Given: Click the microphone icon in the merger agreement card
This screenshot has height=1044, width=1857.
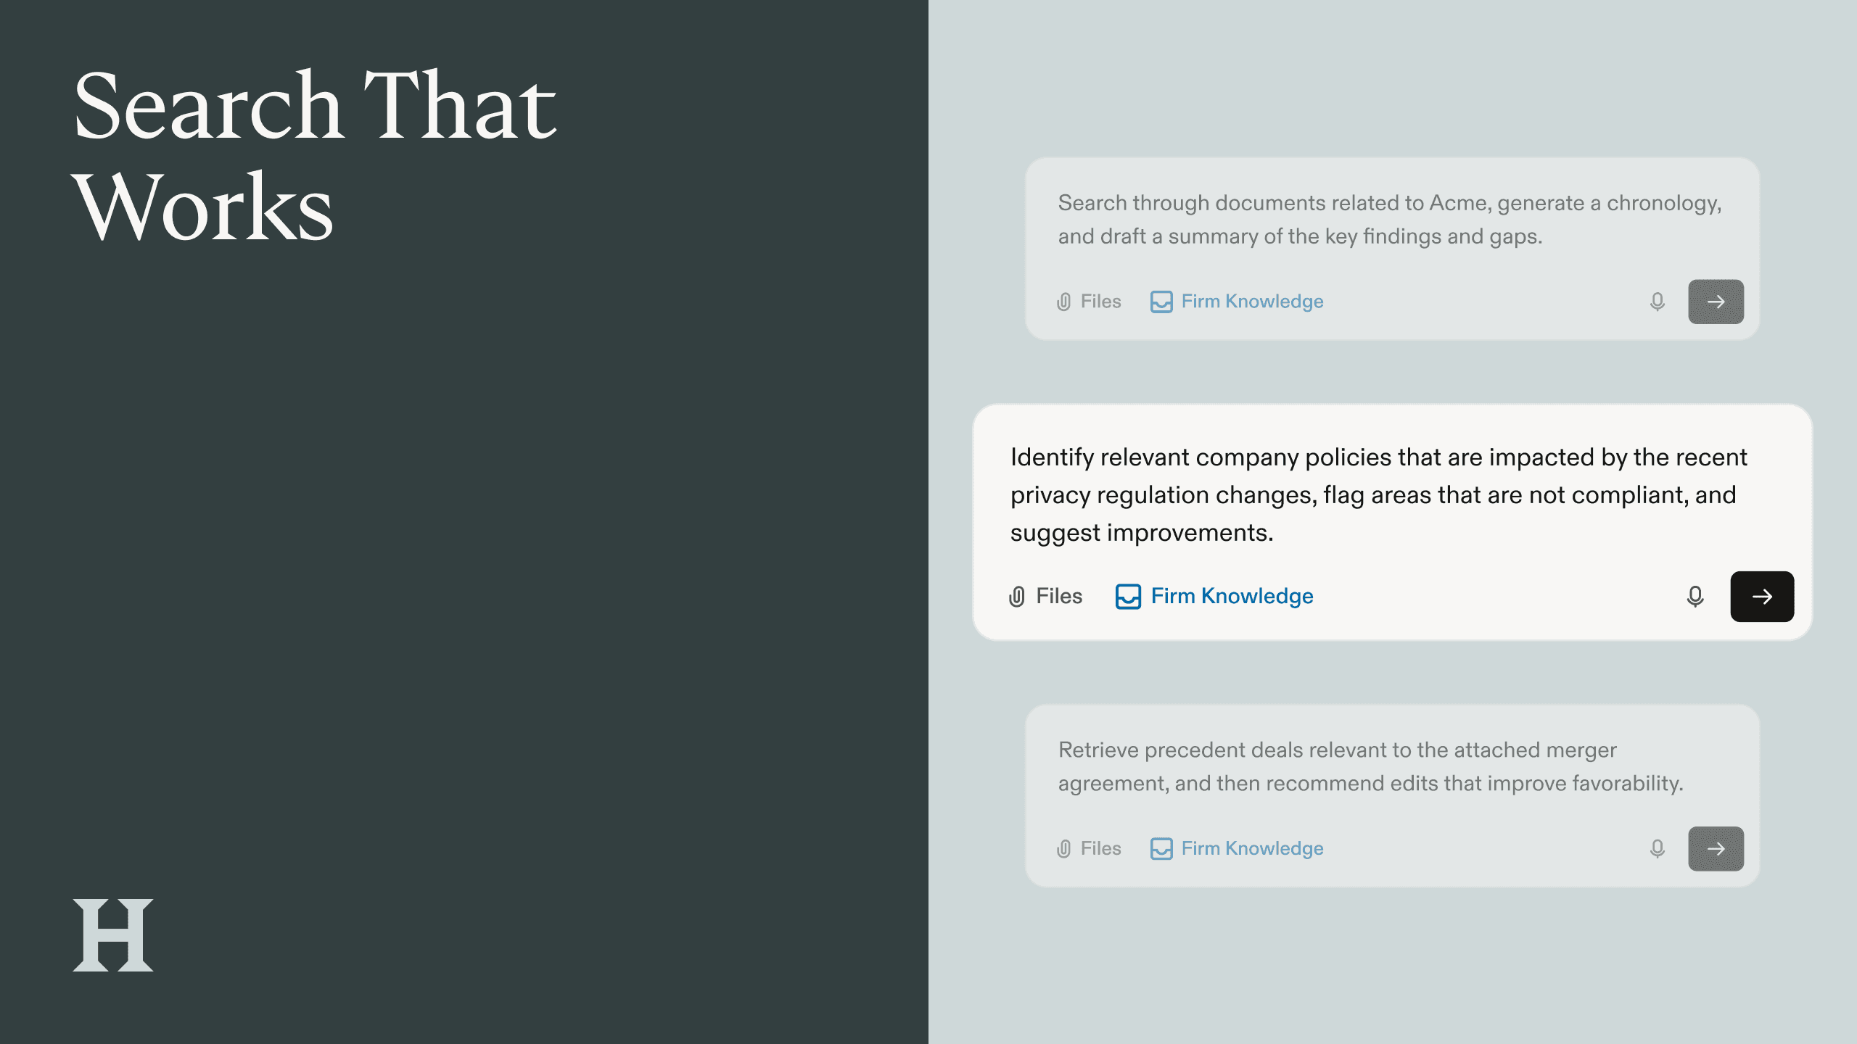Looking at the screenshot, I should [1657, 848].
